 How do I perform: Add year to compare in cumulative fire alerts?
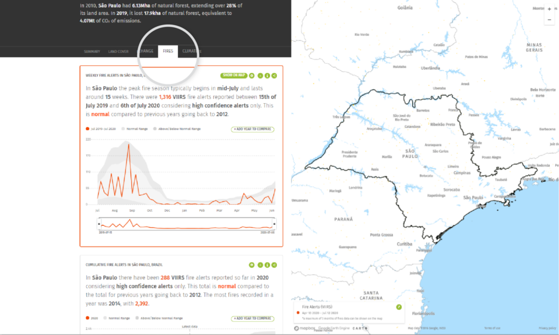pyautogui.click(x=252, y=318)
